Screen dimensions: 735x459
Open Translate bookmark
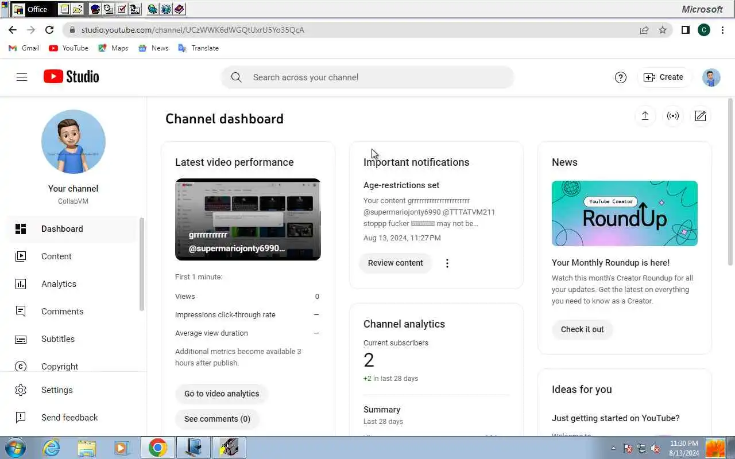point(199,48)
